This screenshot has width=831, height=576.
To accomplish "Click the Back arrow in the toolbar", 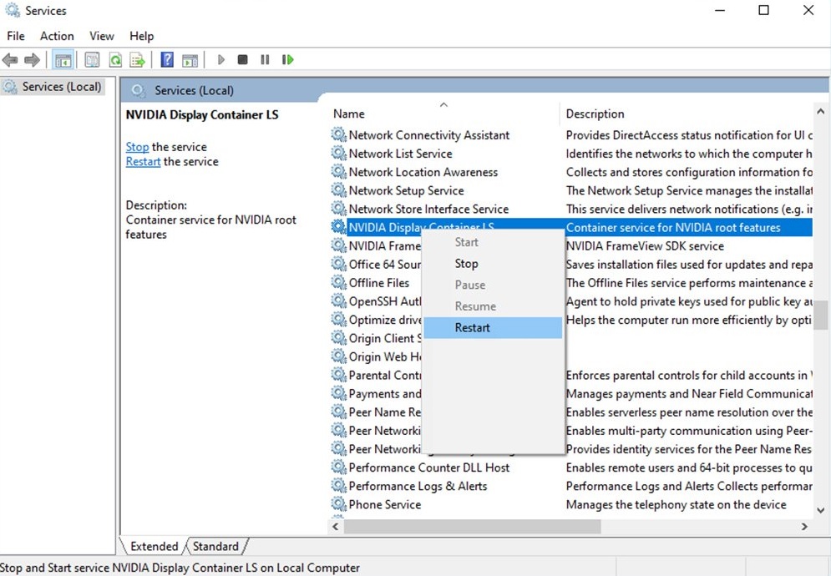I will coord(10,60).
